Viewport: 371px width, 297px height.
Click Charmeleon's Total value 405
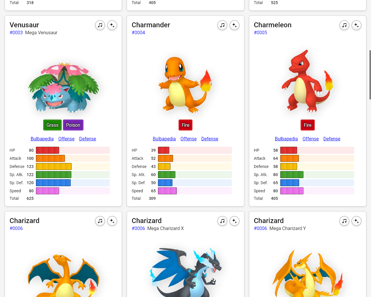(x=274, y=198)
